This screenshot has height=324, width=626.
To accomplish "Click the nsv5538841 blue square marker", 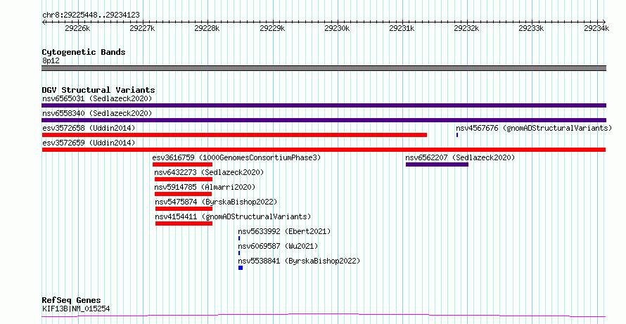I will click(x=241, y=268).
